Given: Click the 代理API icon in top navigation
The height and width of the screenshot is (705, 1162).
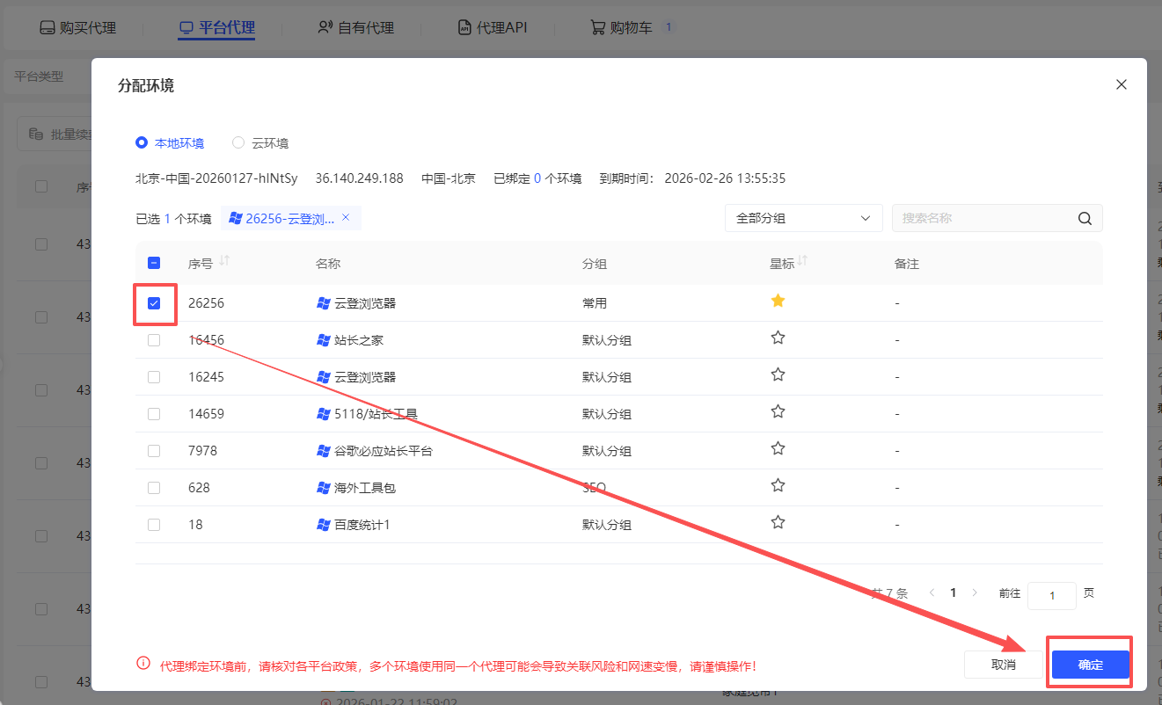Looking at the screenshot, I should [x=464, y=27].
